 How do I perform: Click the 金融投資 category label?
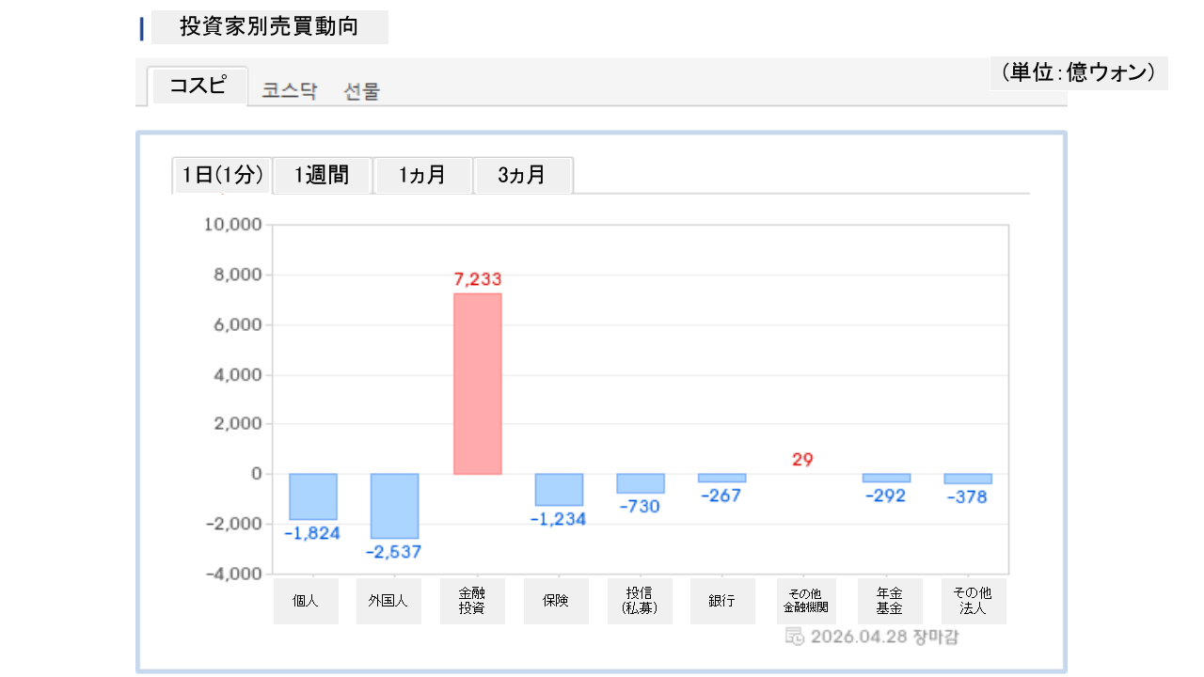(x=472, y=601)
